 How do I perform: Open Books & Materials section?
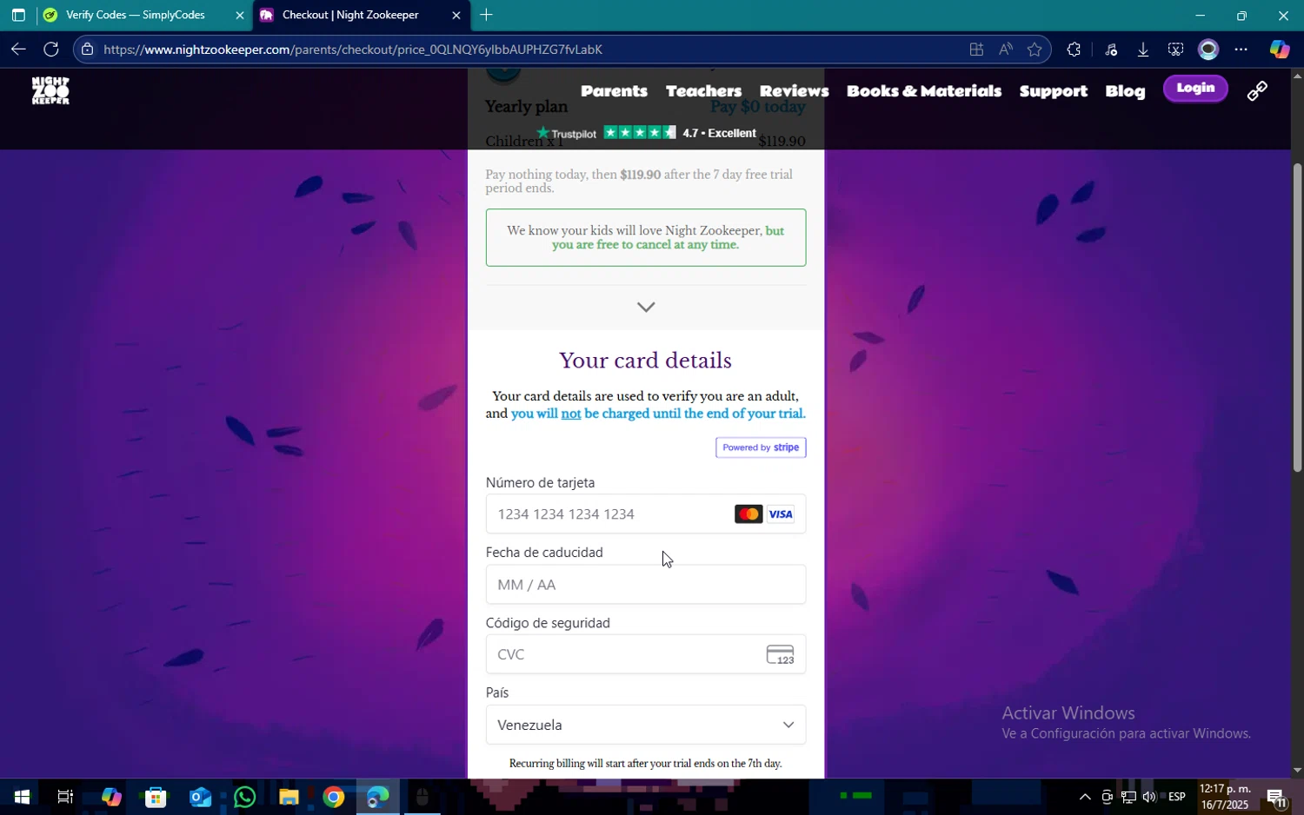point(923,90)
